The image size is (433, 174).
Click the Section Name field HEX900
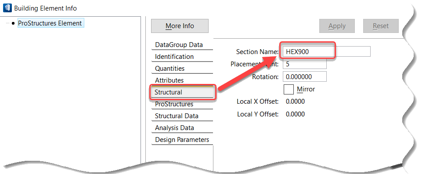[326, 51]
